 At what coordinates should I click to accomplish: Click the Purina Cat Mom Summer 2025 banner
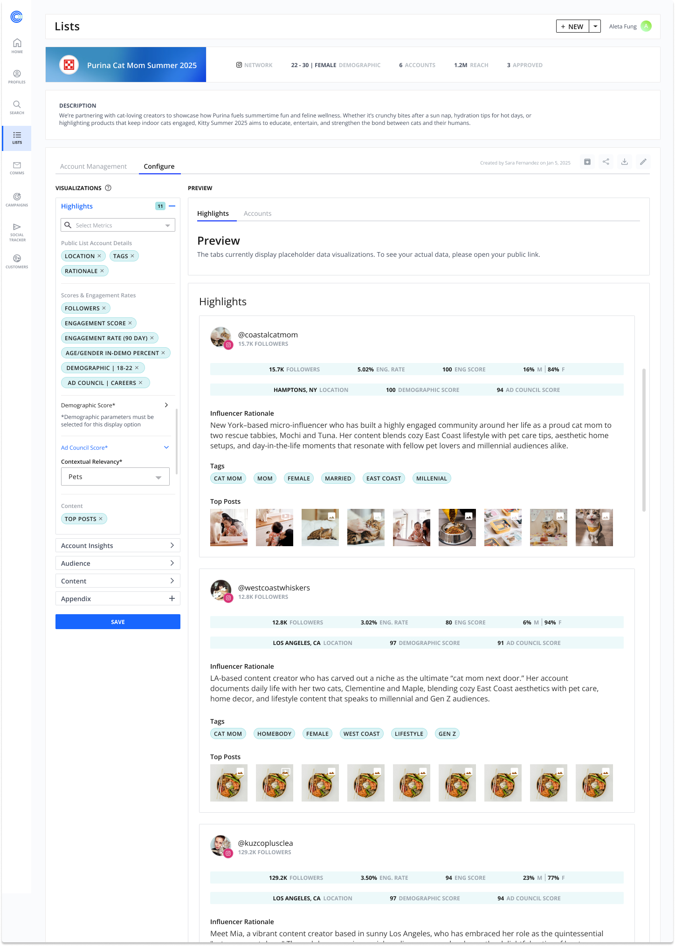(x=126, y=65)
